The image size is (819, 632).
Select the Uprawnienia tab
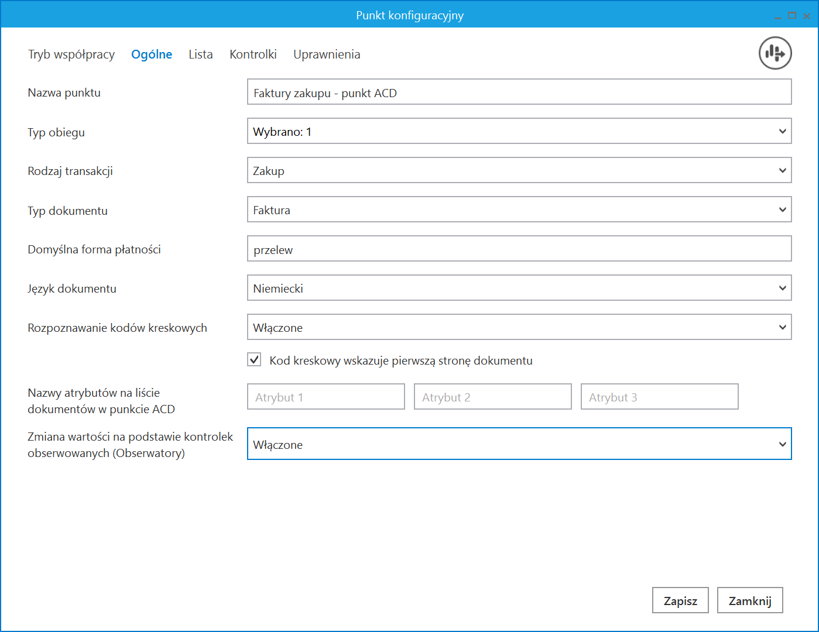tap(327, 54)
